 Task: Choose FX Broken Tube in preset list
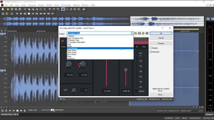tap(100, 40)
